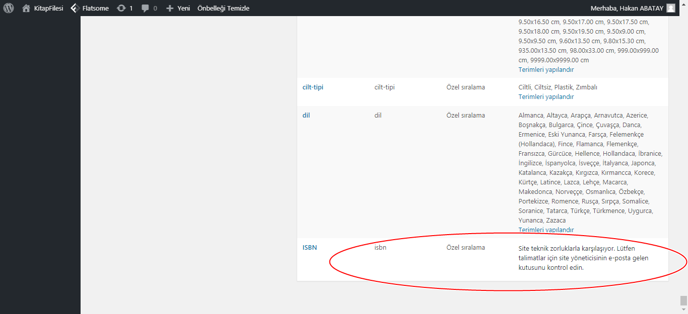
Task: Select the cilt-tipi slug cell text
Action: [x=384, y=87]
